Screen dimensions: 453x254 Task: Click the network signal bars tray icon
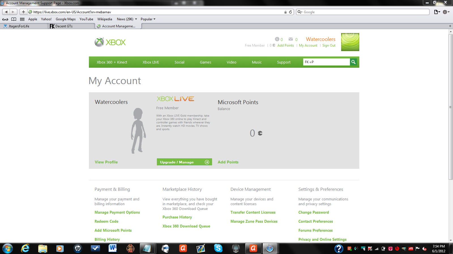377,249
